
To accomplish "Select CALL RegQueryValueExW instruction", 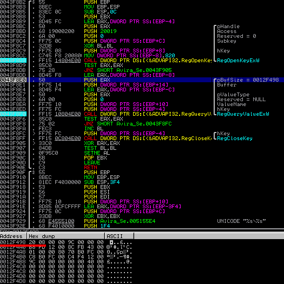I will coord(148,114).
